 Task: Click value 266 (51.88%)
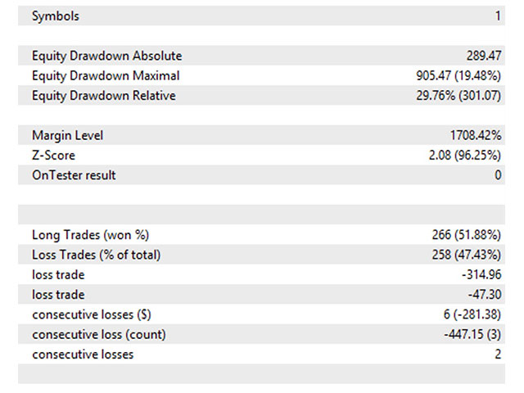point(467,235)
